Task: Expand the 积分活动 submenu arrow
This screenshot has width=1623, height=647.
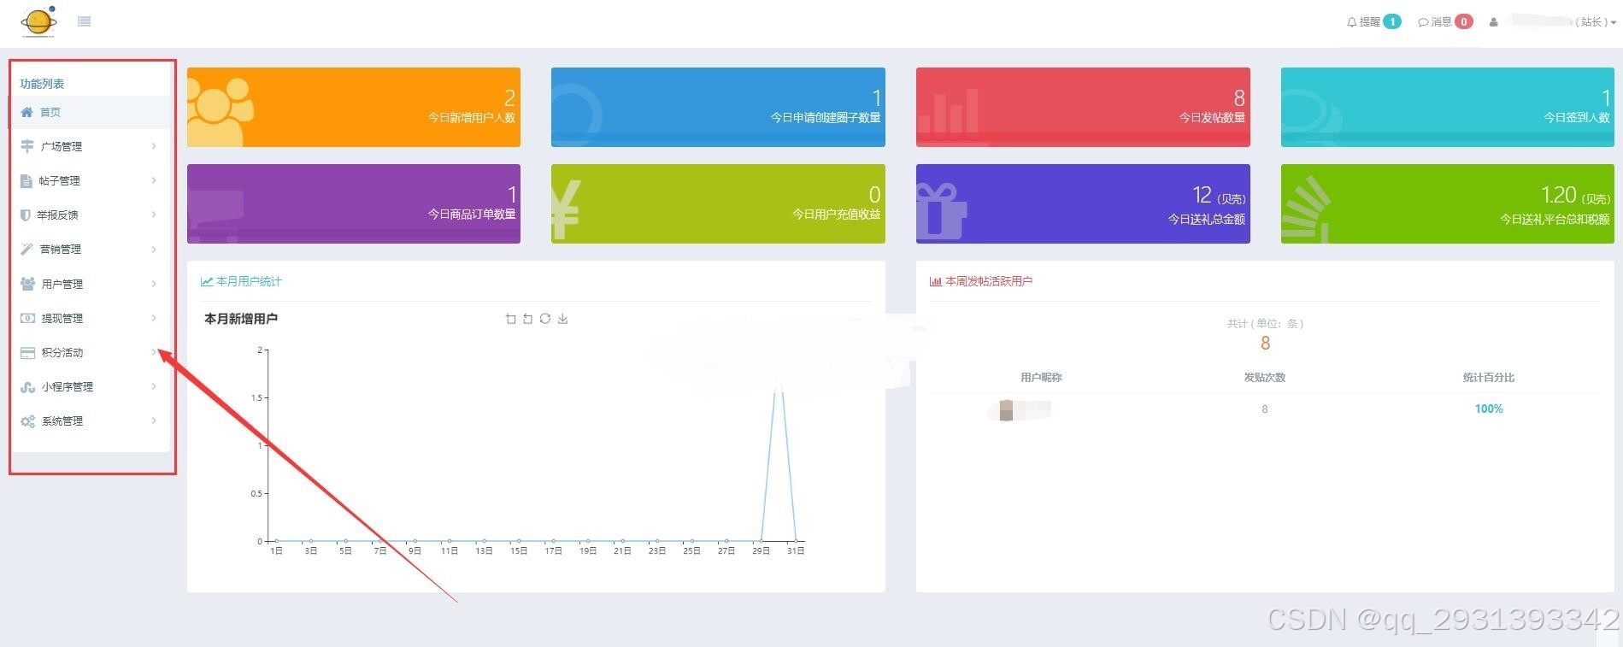Action: (154, 352)
